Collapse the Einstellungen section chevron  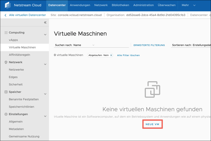45,116
